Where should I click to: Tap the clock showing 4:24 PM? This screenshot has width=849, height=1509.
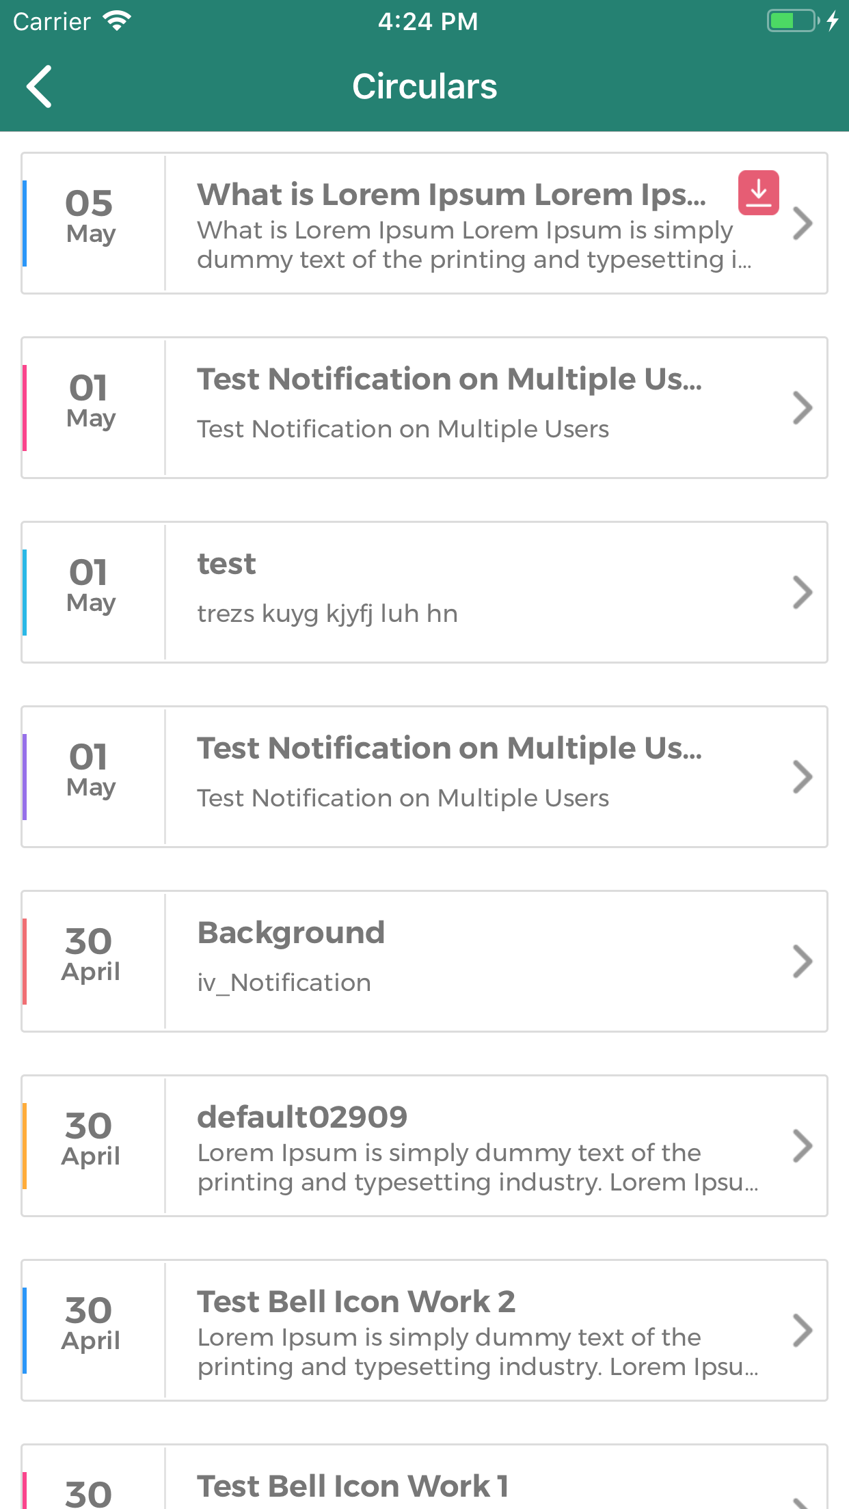point(428,21)
